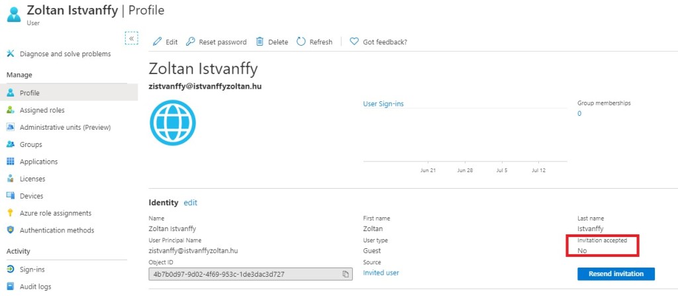
Task: Open Administrative units (Preview)
Action: click(65, 127)
